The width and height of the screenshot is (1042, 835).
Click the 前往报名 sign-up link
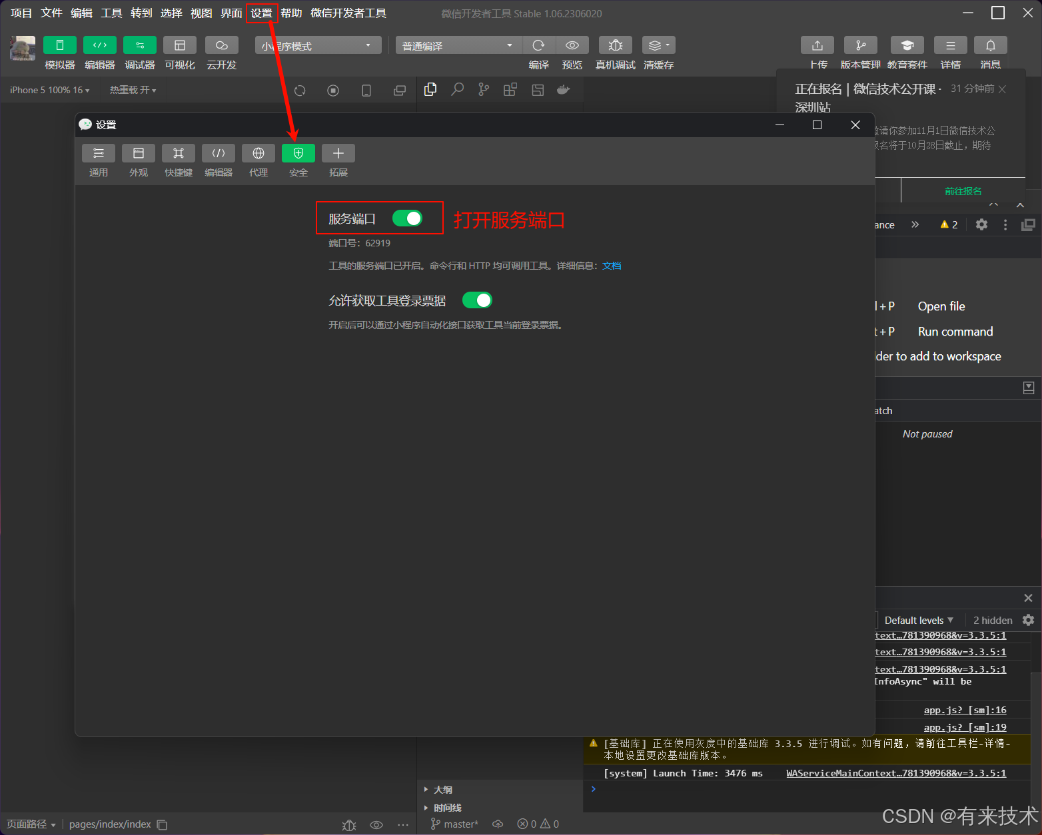pyautogui.click(x=963, y=191)
